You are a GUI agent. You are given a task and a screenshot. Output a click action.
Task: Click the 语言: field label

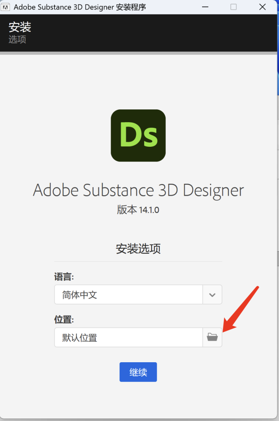pos(64,277)
